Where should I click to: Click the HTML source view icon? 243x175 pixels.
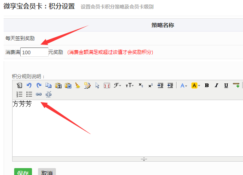click(x=19, y=85)
